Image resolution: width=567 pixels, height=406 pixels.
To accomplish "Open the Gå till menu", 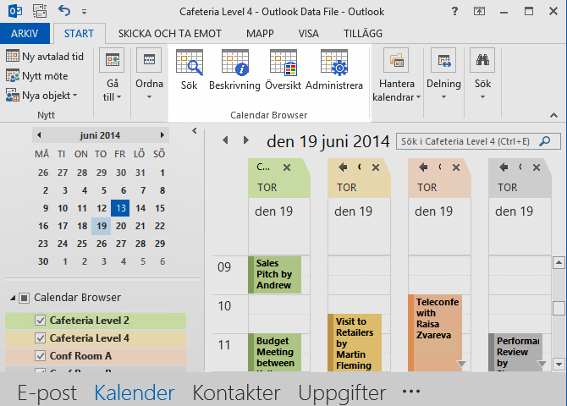I will (x=112, y=75).
